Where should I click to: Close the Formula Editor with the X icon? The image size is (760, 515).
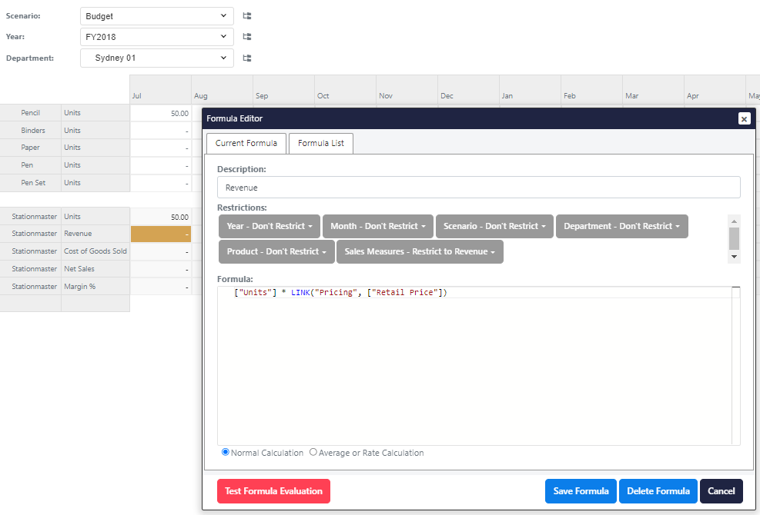744,118
